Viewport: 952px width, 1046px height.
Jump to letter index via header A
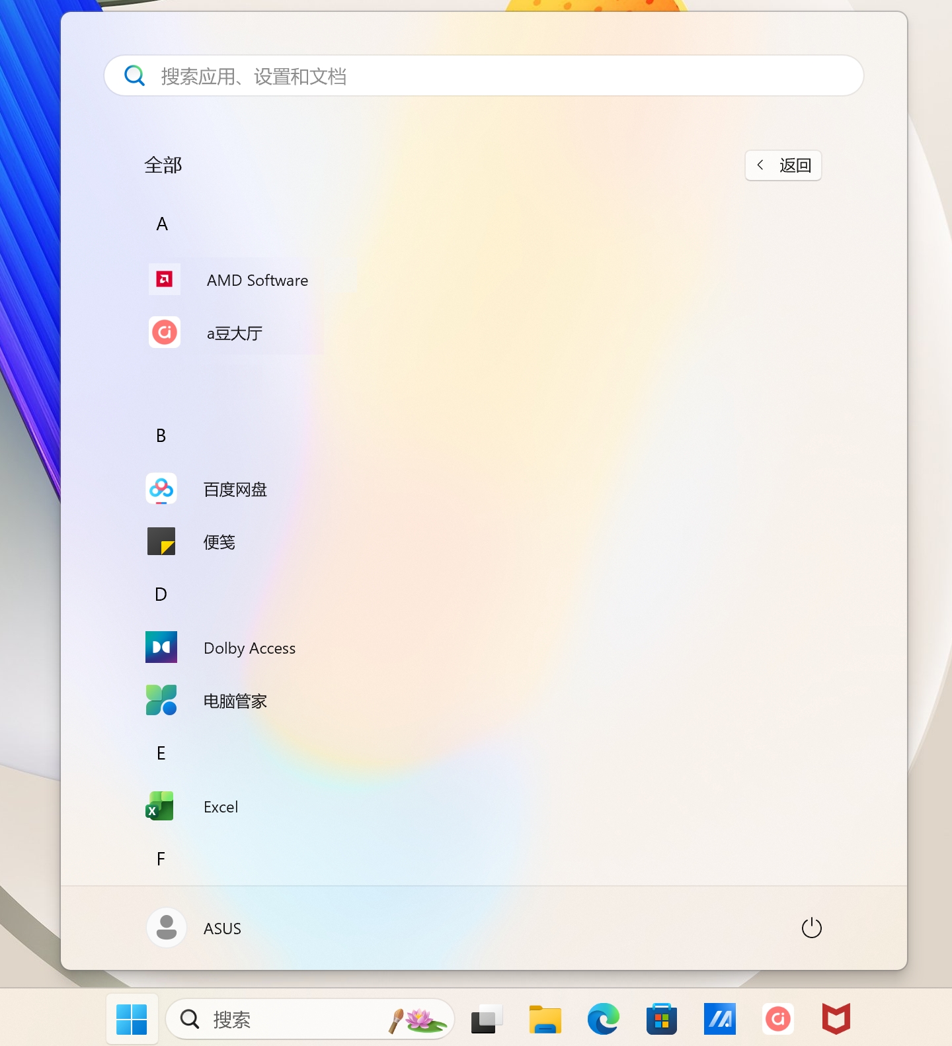click(x=162, y=224)
